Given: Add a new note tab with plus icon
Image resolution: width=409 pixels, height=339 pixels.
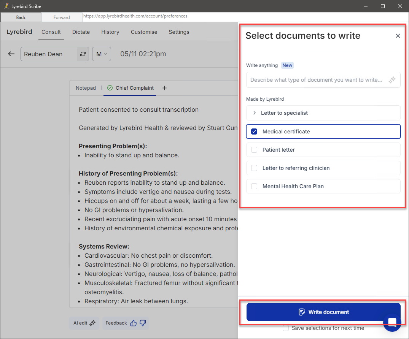Looking at the screenshot, I should [164, 88].
